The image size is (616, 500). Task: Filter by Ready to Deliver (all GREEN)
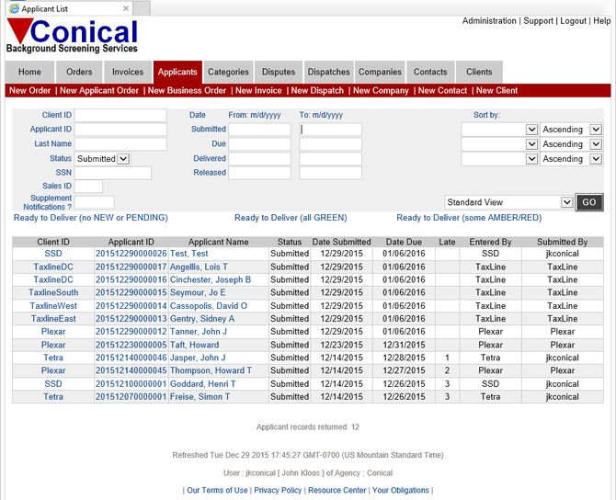[291, 218]
